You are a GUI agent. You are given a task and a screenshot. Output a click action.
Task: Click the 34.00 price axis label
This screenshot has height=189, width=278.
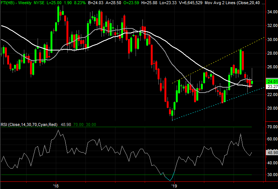pos(272,12)
